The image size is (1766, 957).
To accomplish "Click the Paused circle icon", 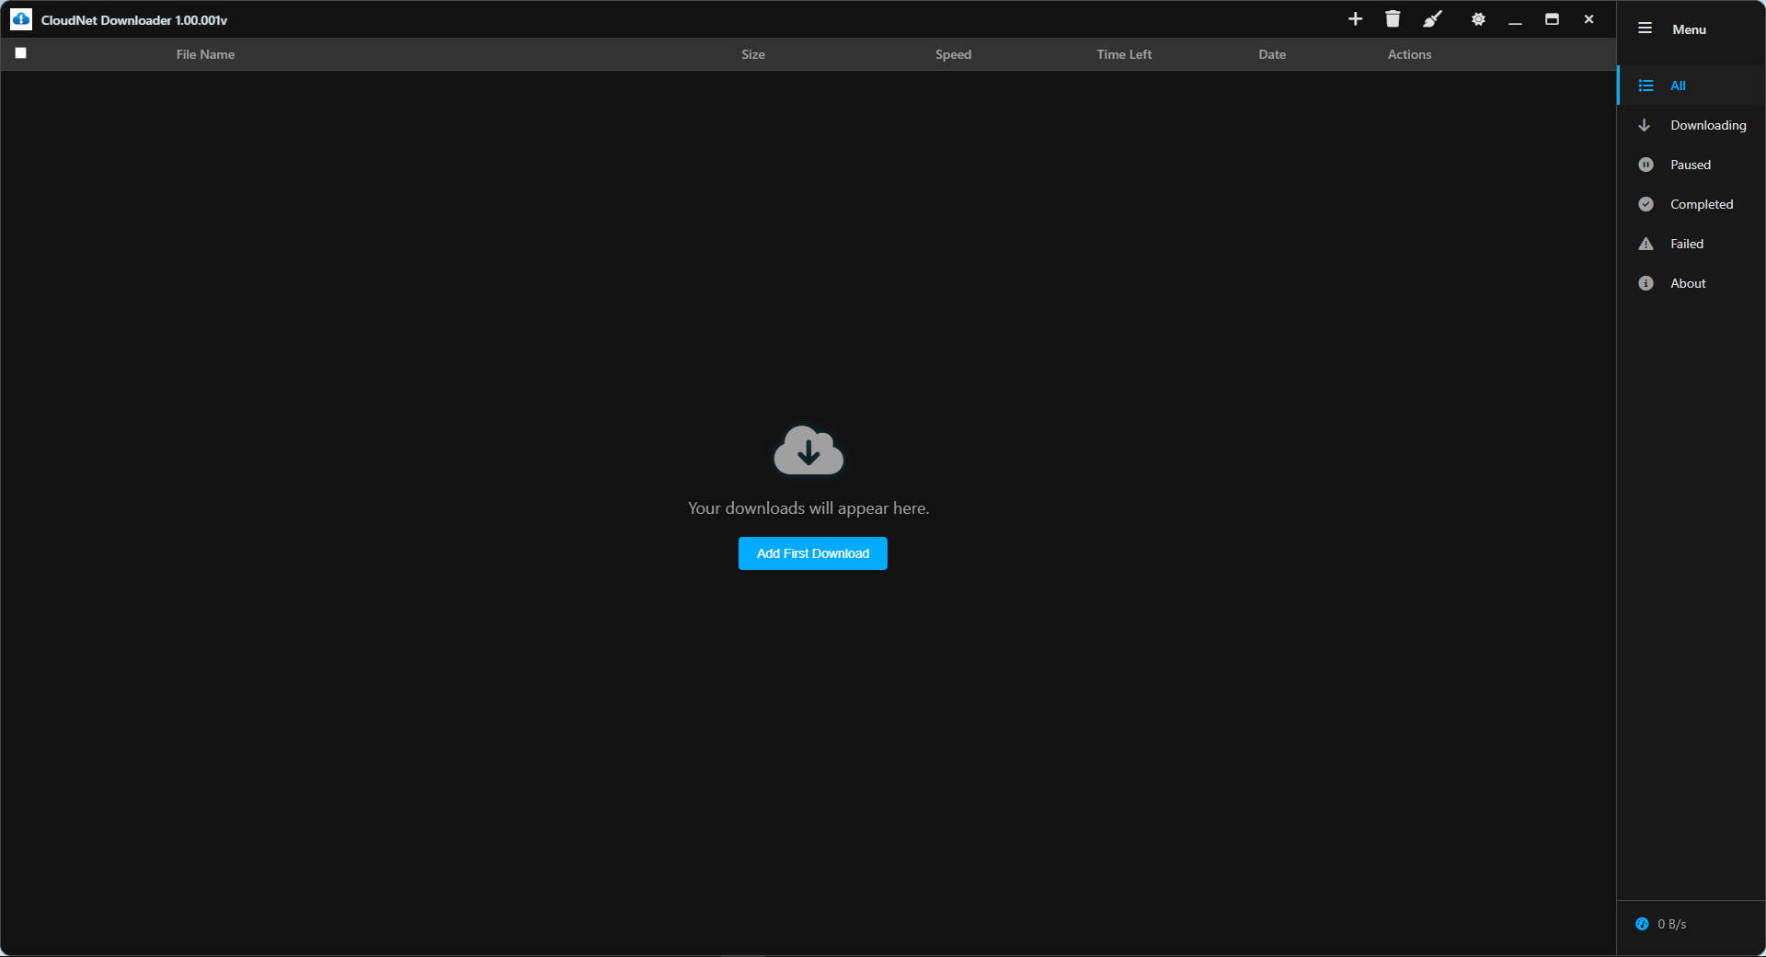I will [1646, 165].
